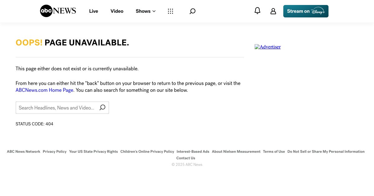Open notifications bell icon

pyautogui.click(x=257, y=11)
